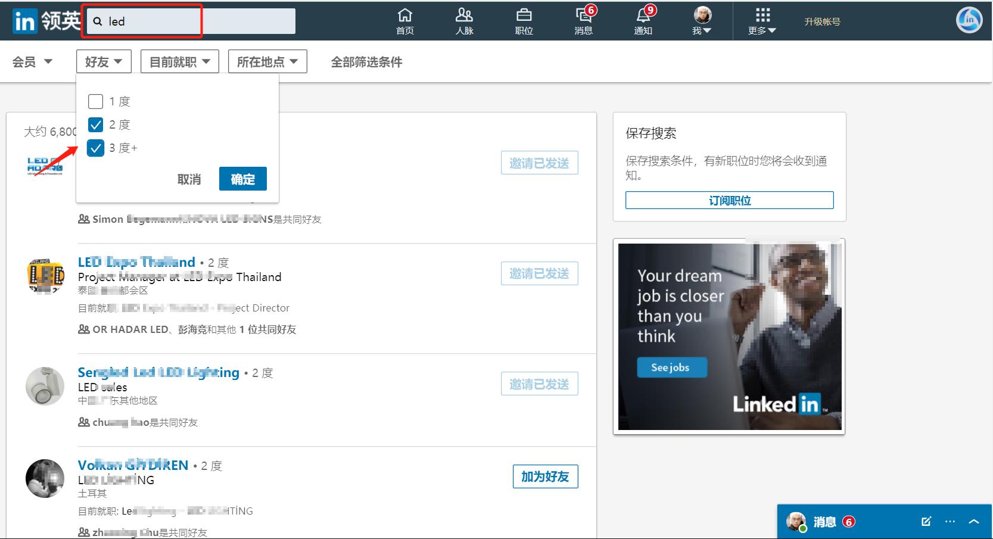Open the LinkedIn 首页 home icon
This screenshot has width=993, height=539.
404,20
